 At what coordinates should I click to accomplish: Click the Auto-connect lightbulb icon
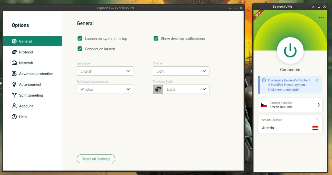14,84
